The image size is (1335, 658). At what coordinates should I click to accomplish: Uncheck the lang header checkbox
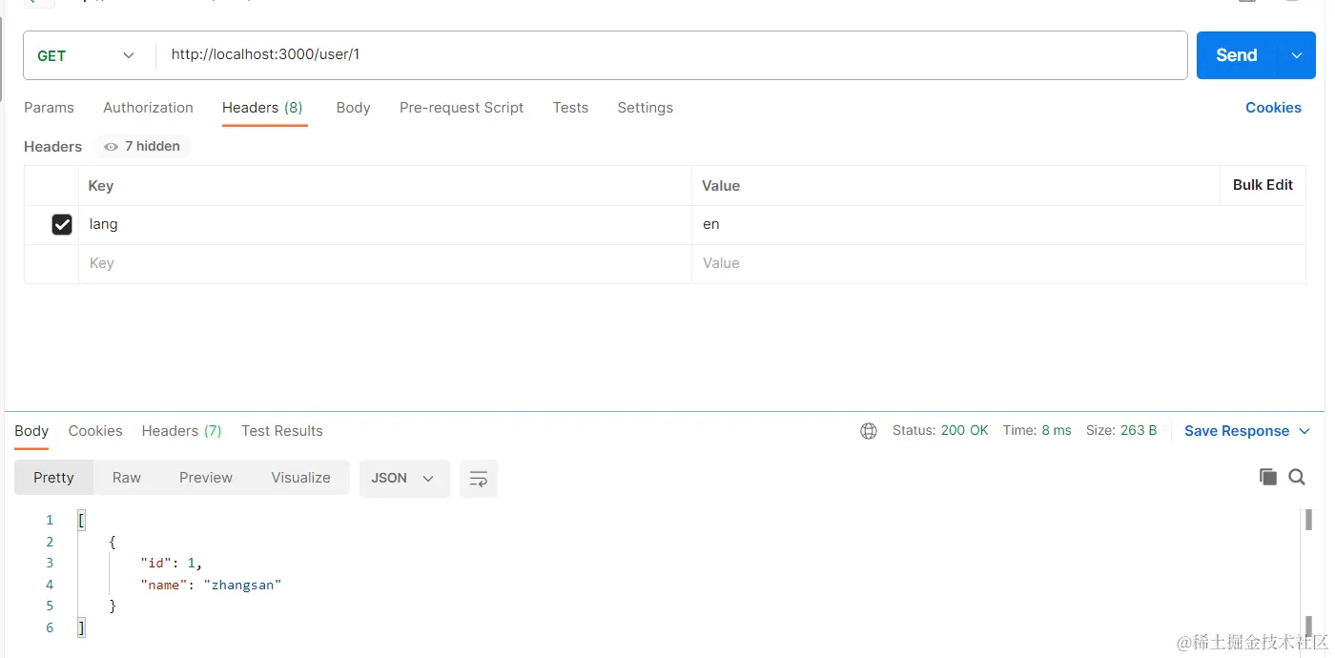point(62,225)
